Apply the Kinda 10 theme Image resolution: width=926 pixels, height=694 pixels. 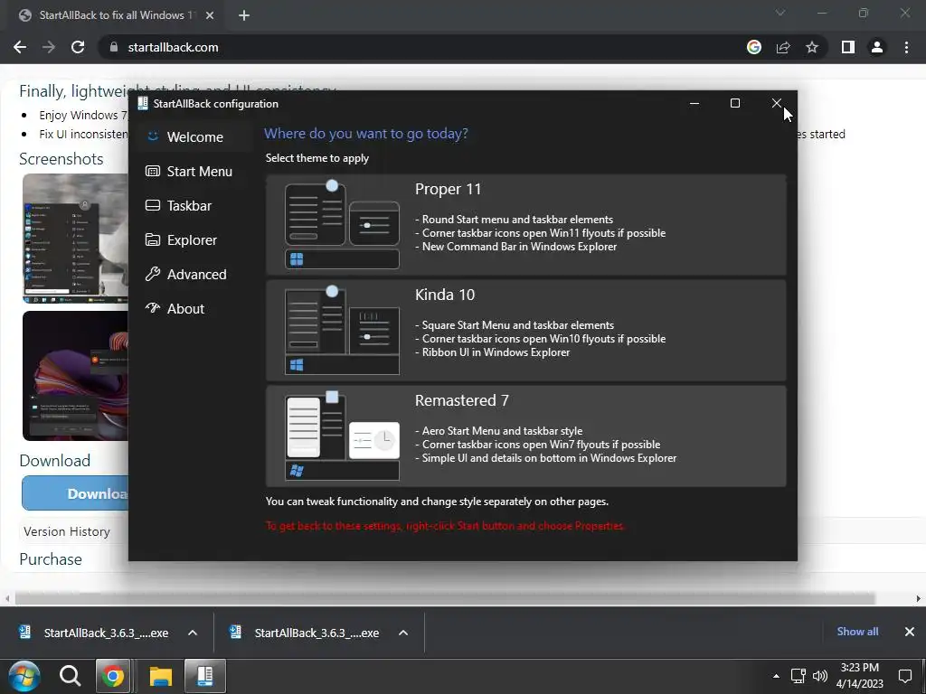tap(525, 330)
